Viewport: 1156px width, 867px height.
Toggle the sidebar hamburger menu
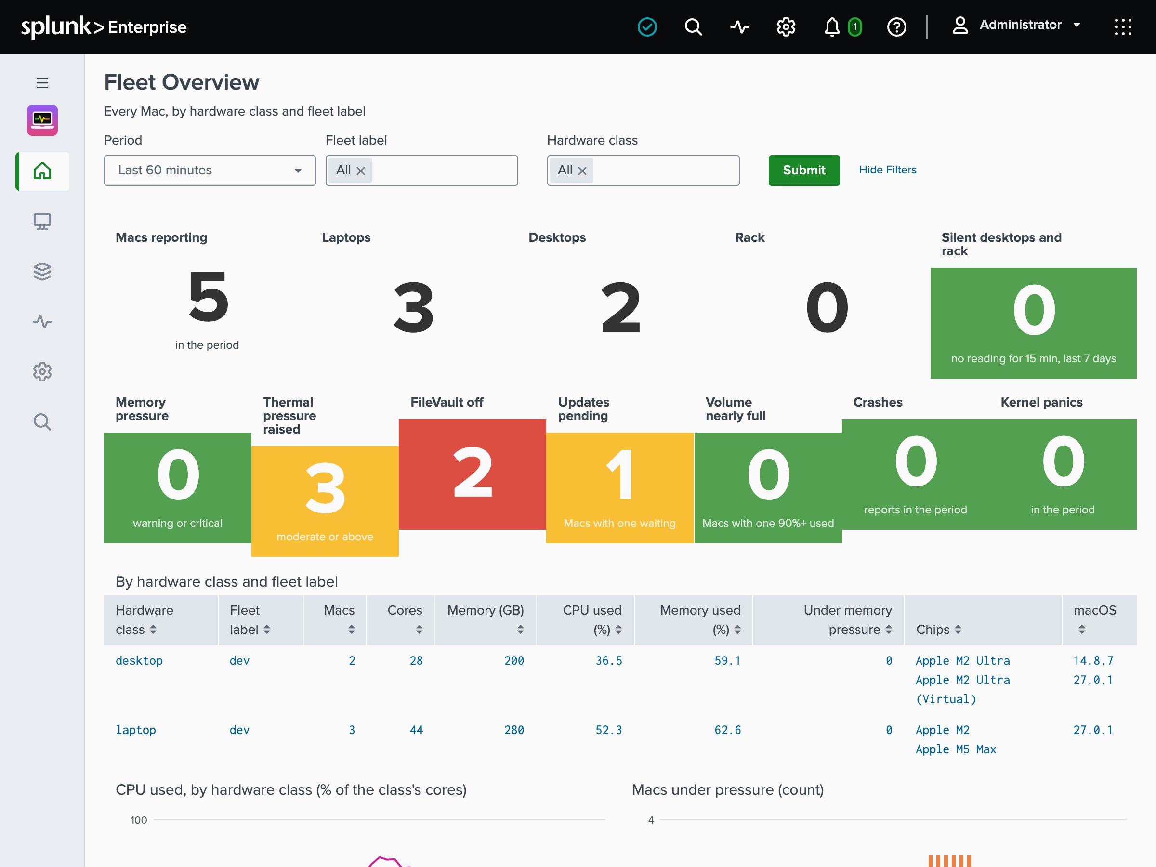pyautogui.click(x=42, y=82)
